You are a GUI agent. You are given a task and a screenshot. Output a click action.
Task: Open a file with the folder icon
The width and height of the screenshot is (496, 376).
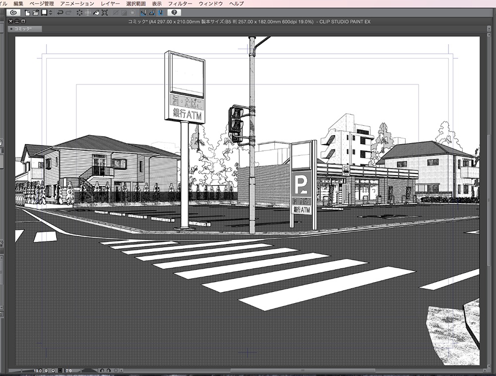tap(35, 13)
